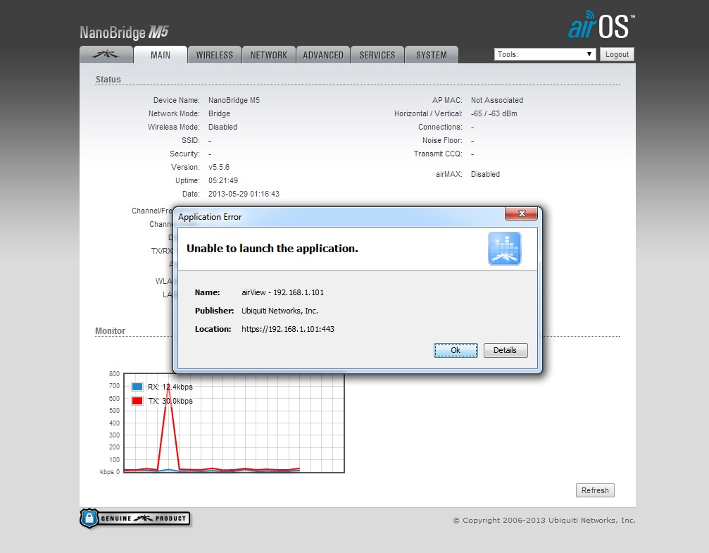Click the '-65 / -63 dBm' signal value
The image size is (709, 553).
(x=494, y=113)
